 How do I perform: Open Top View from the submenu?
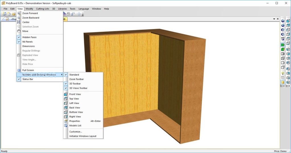83,99
